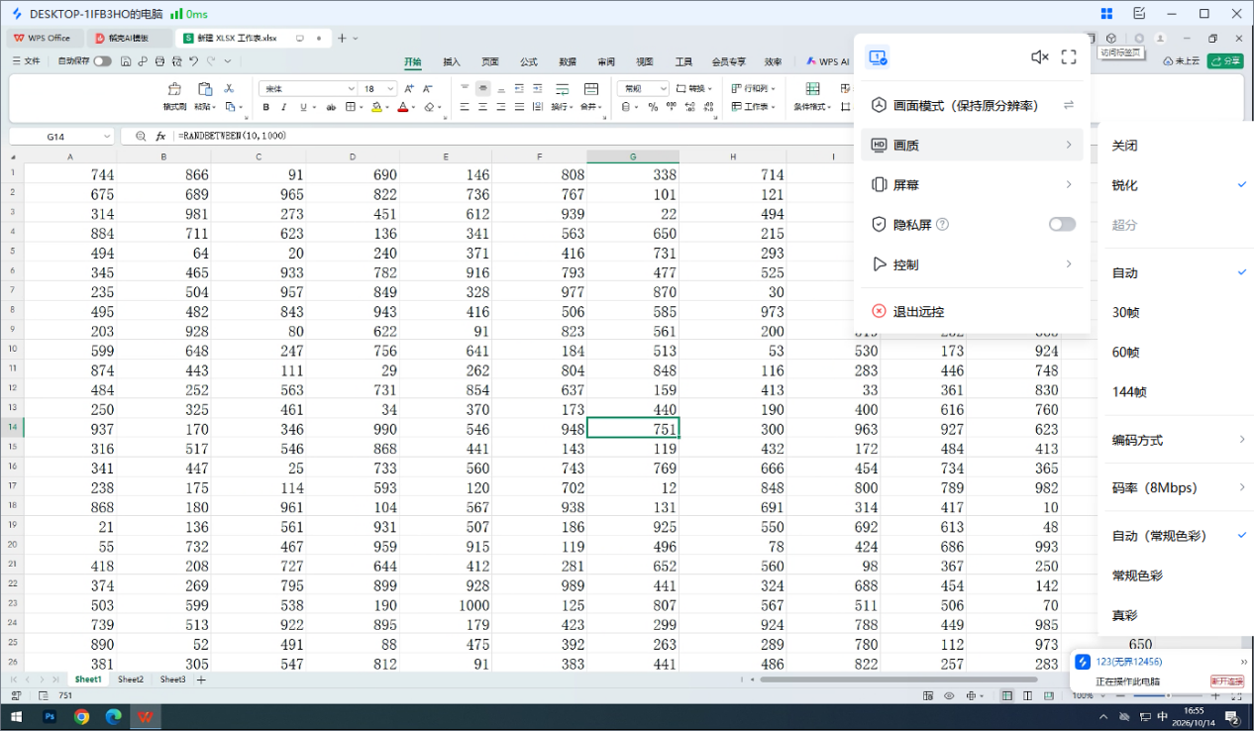Click the green 分享 share button
This screenshot has width=1254, height=731.
point(1225,61)
